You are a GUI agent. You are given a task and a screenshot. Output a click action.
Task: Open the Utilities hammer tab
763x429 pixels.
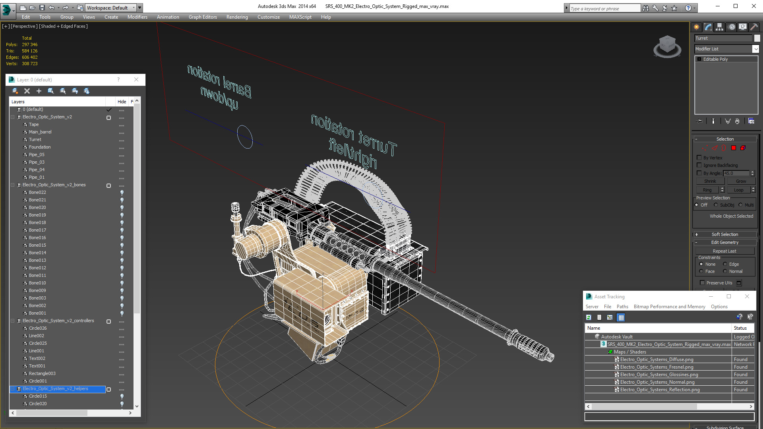(754, 27)
